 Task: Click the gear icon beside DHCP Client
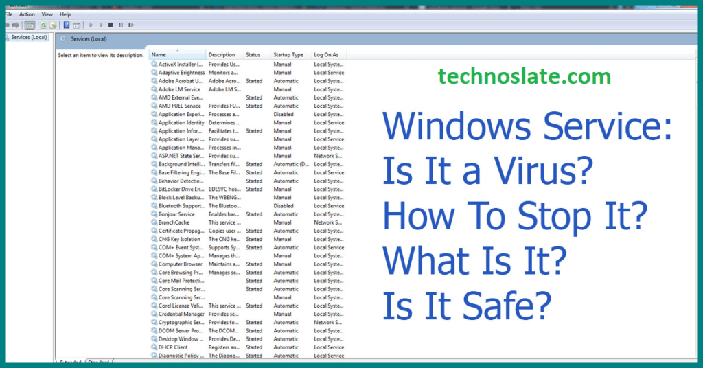click(x=154, y=347)
